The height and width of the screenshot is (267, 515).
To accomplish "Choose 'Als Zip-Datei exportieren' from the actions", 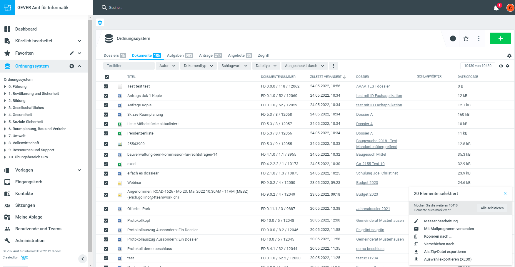I will (x=445, y=252).
